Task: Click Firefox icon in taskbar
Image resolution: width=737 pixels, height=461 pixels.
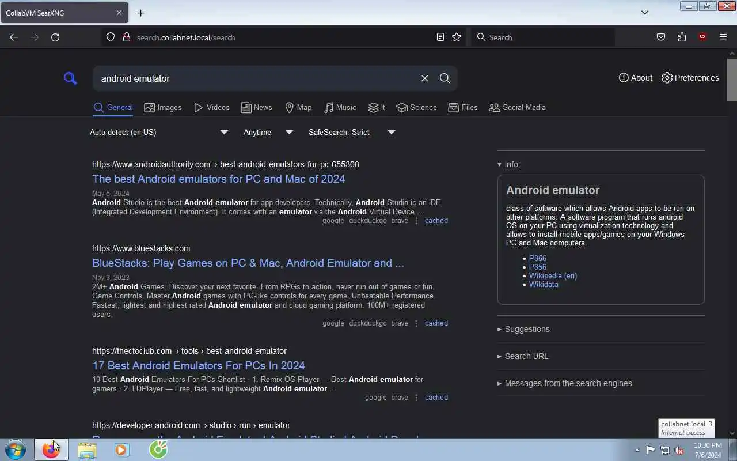Action: click(x=51, y=450)
